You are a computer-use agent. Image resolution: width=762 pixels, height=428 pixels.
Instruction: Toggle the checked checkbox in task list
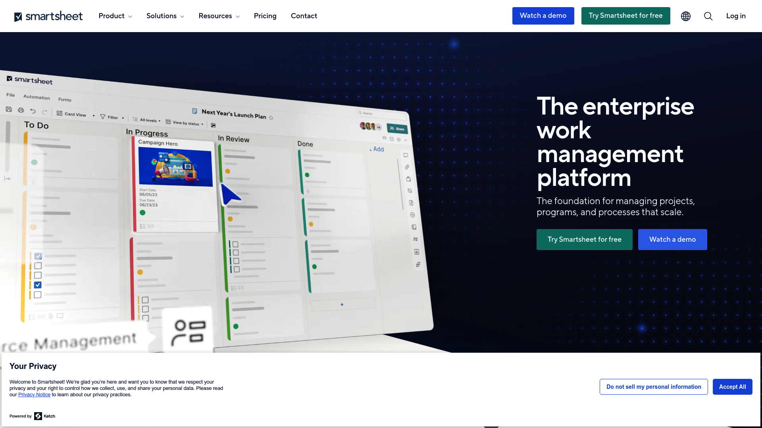pyautogui.click(x=37, y=284)
